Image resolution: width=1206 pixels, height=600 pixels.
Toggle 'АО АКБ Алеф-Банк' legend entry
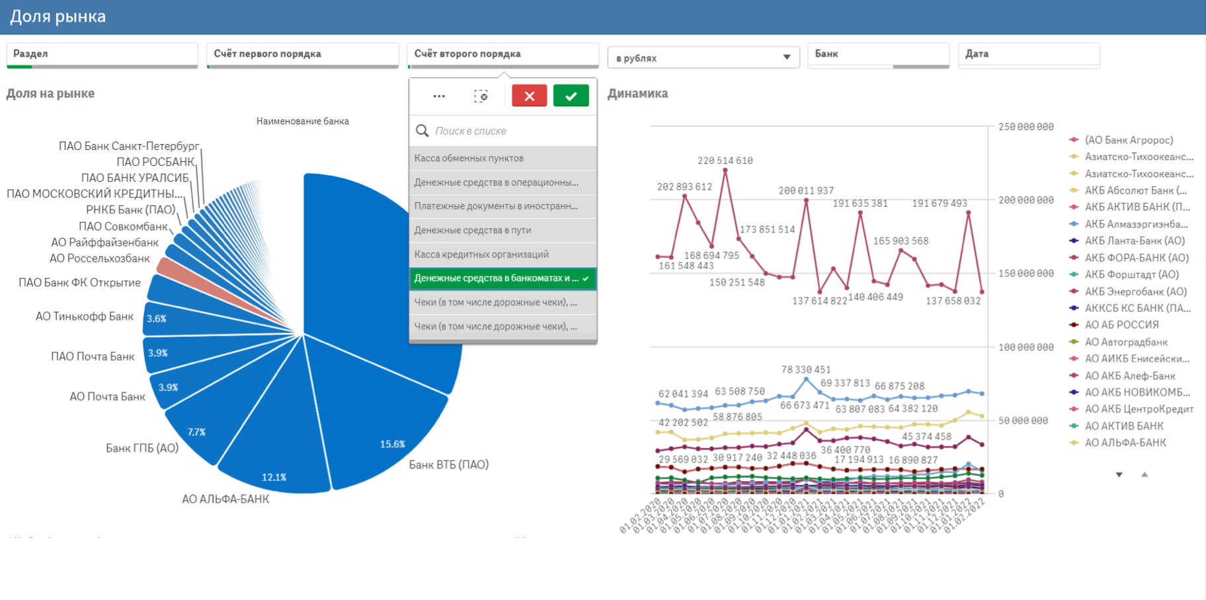(x=1123, y=375)
